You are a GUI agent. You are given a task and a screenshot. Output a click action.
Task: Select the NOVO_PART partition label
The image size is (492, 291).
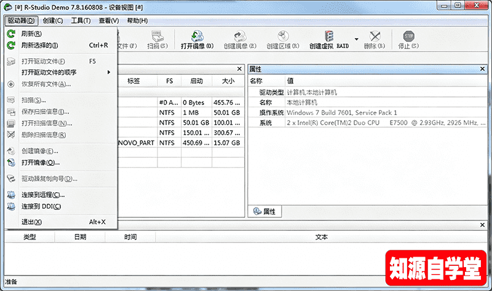coord(136,143)
